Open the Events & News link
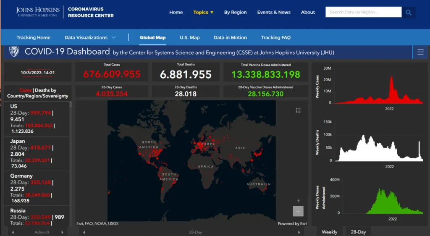The image size is (430, 236). (x=274, y=12)
